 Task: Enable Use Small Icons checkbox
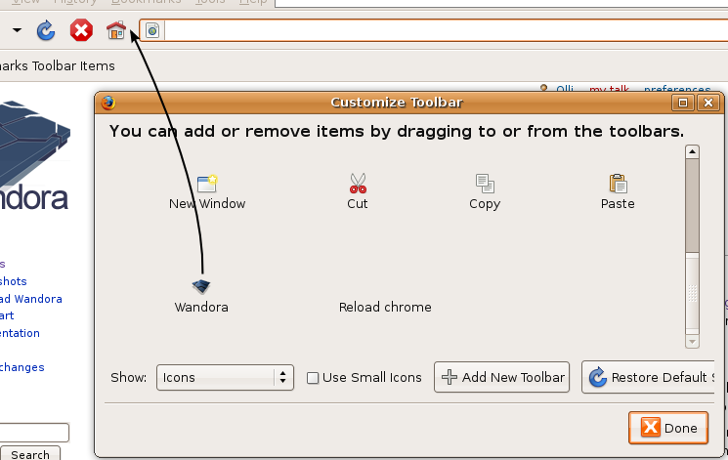313,378
